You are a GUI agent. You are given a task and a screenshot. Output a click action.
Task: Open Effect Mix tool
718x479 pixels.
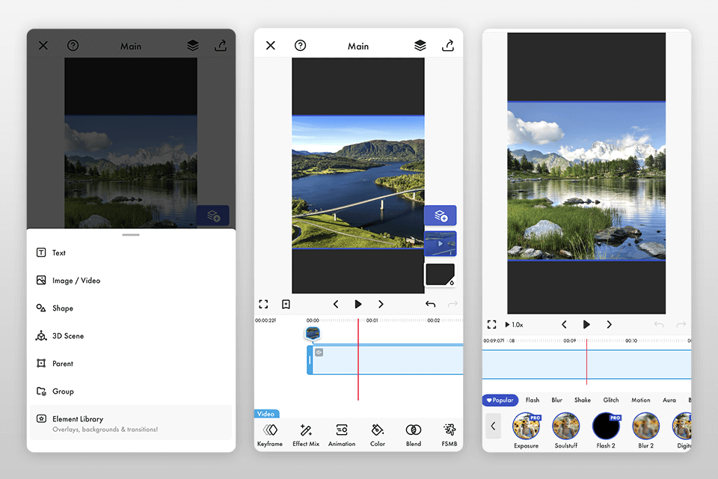(x=306, y=435)
